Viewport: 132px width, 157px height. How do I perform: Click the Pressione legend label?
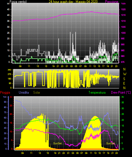(x=112, y=2)
